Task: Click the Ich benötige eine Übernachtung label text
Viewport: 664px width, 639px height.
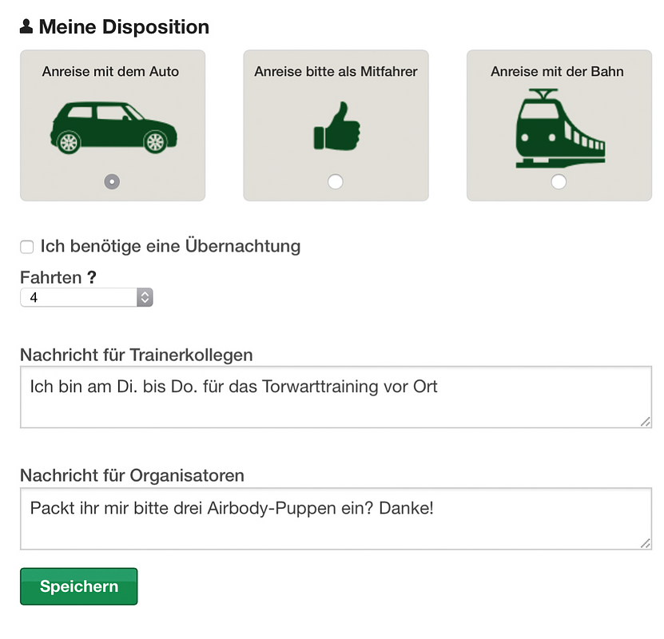Action: (171, 246)
